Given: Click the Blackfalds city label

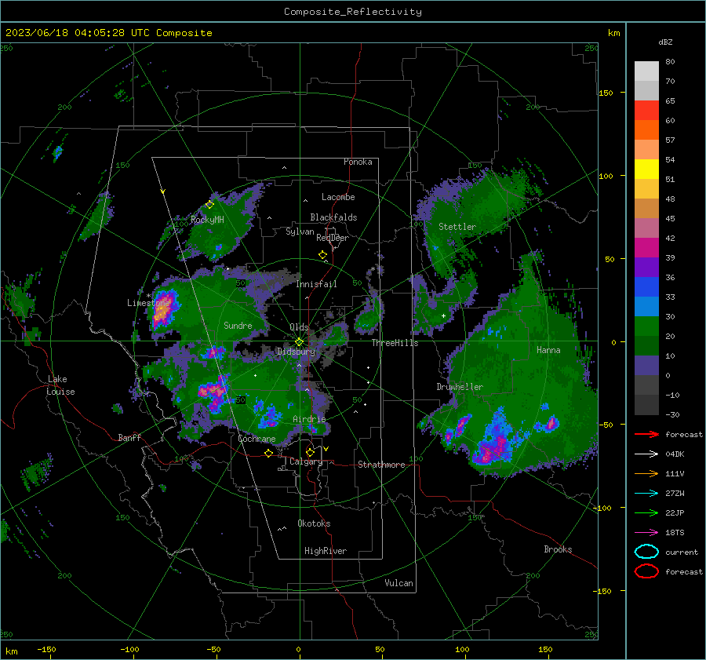Looking at the screenshot, I should coord(333,217).
